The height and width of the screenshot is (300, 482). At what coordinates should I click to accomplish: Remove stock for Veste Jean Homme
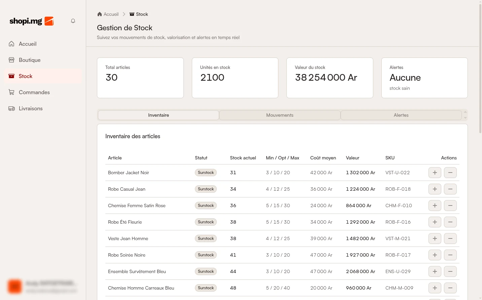tap(450, 238)
